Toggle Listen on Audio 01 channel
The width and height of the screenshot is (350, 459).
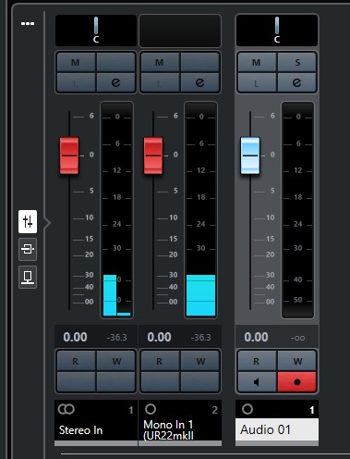257,82
